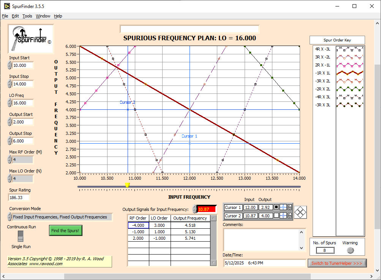
Task: Click Switch to TunerHelper button
Action: click(337, 263)
